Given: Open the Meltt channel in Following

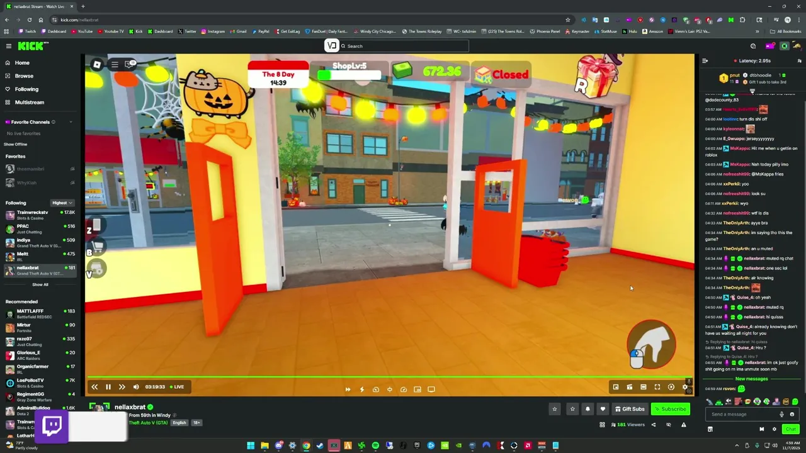Looking at the screenshot, I should coord(39,256).
